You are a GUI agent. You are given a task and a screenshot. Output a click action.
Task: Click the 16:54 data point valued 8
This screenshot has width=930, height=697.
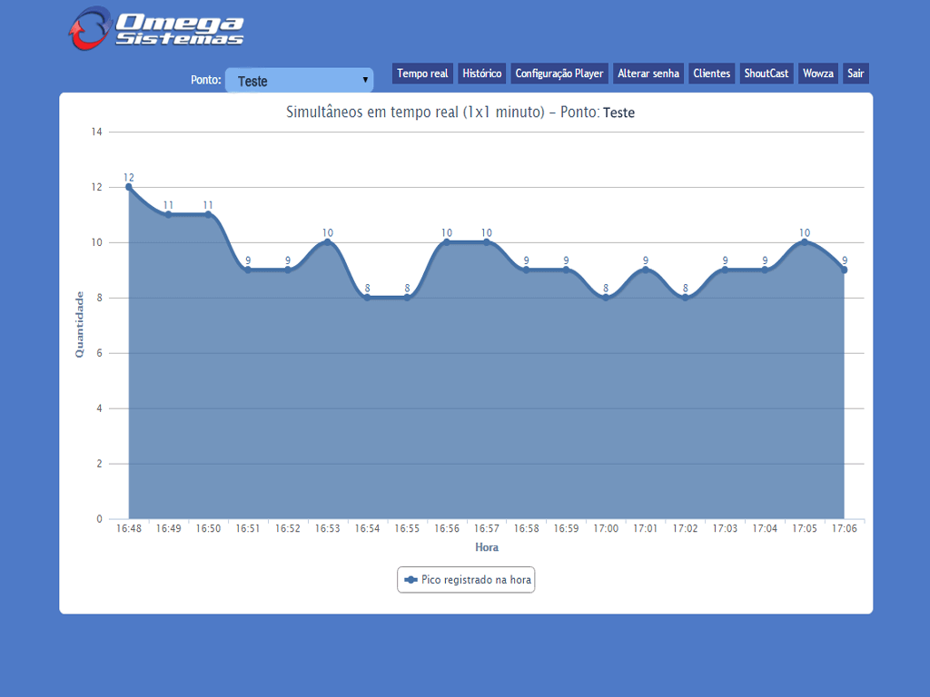click(367, 298)
